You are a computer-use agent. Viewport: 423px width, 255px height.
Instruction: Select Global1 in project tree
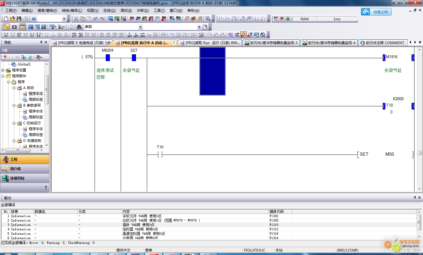point(24,64)
